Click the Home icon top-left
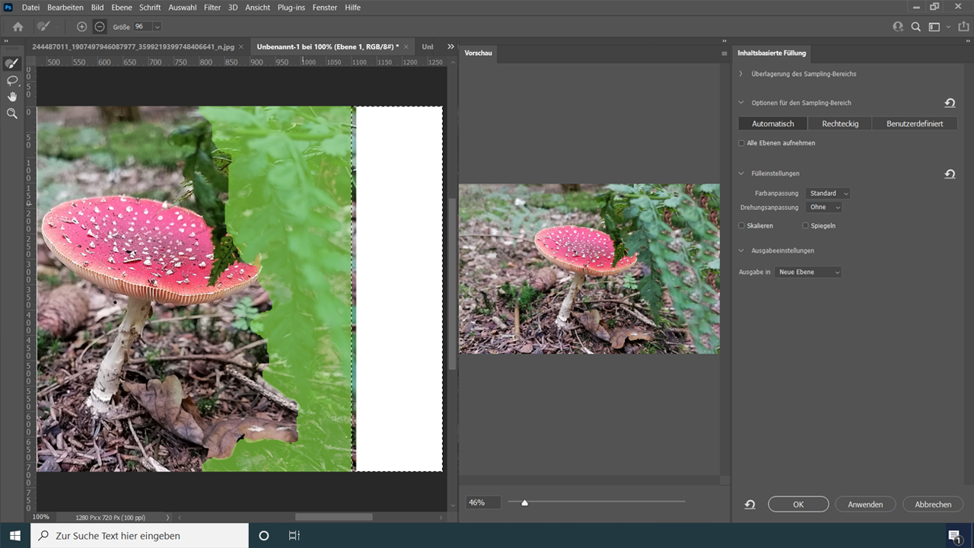Screen dimensions: 974x548 (x=17, y=25)
